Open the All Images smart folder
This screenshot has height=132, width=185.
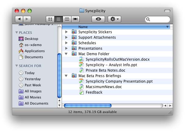[x=30, y=91]
